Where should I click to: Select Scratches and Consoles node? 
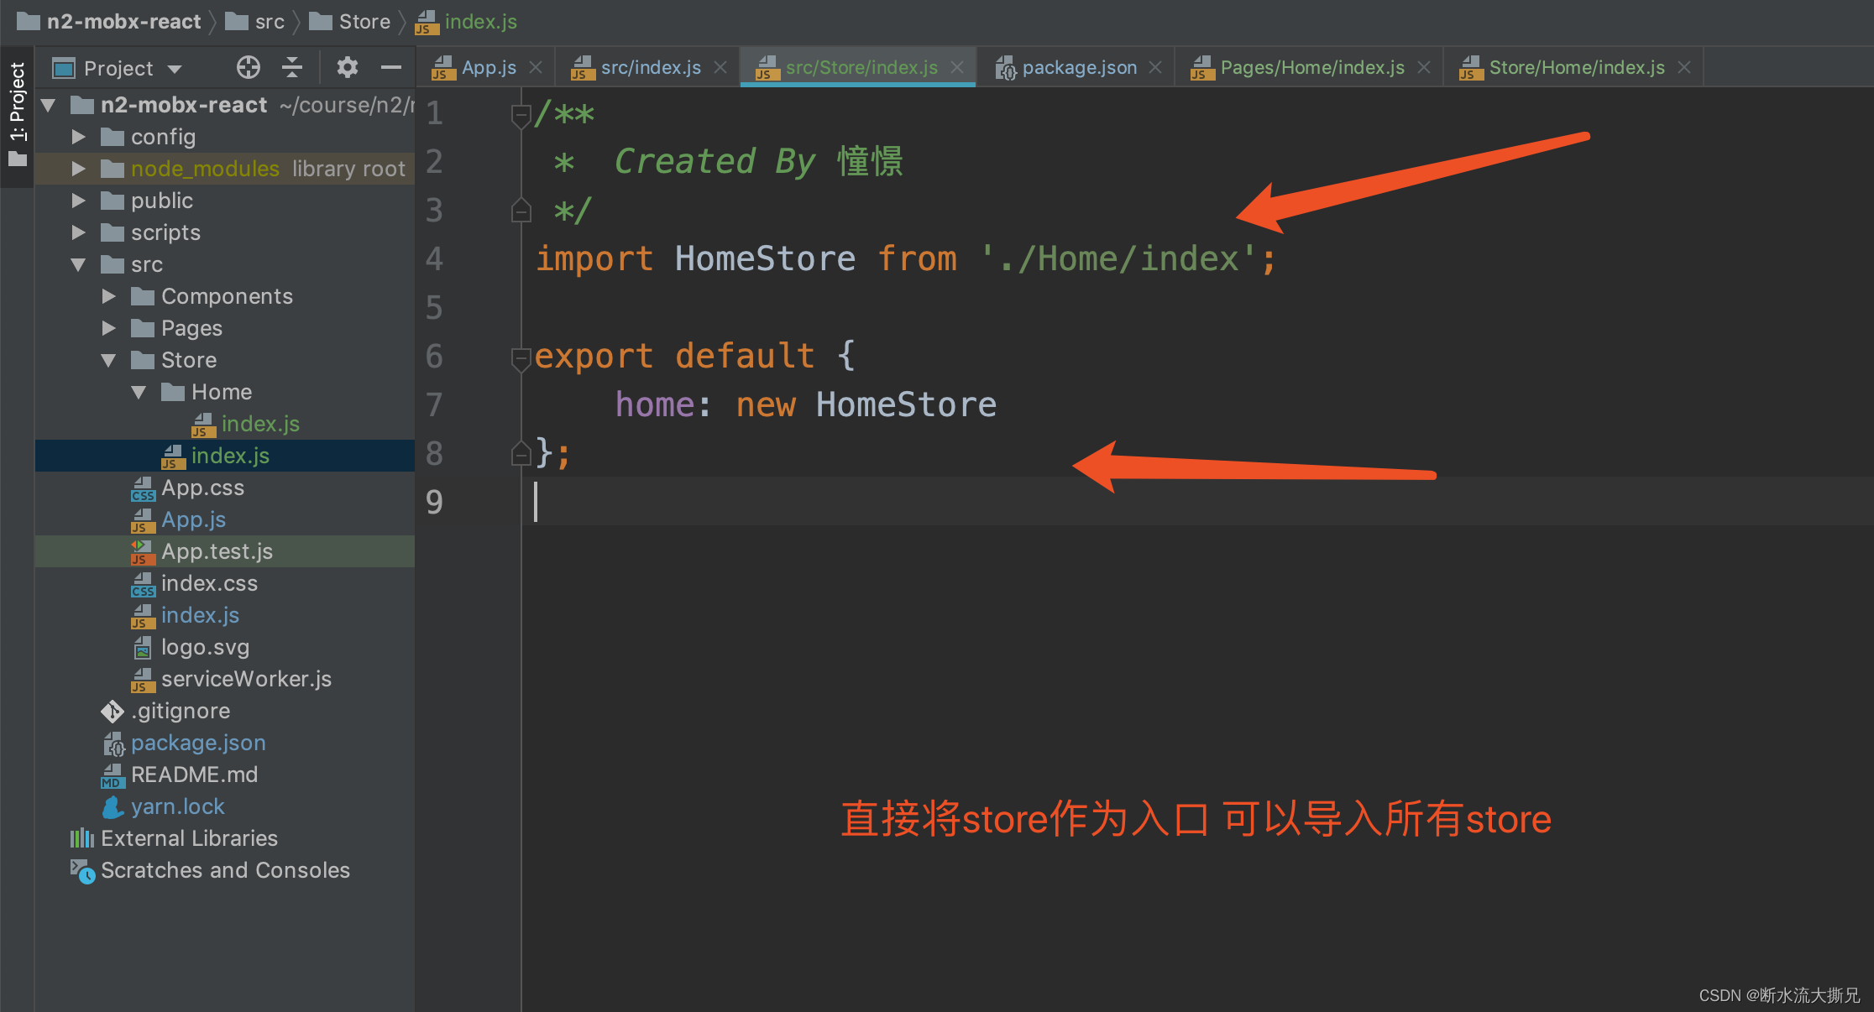225,870
